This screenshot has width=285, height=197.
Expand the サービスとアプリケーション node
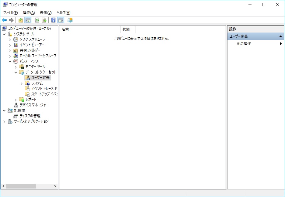(4, 121)
